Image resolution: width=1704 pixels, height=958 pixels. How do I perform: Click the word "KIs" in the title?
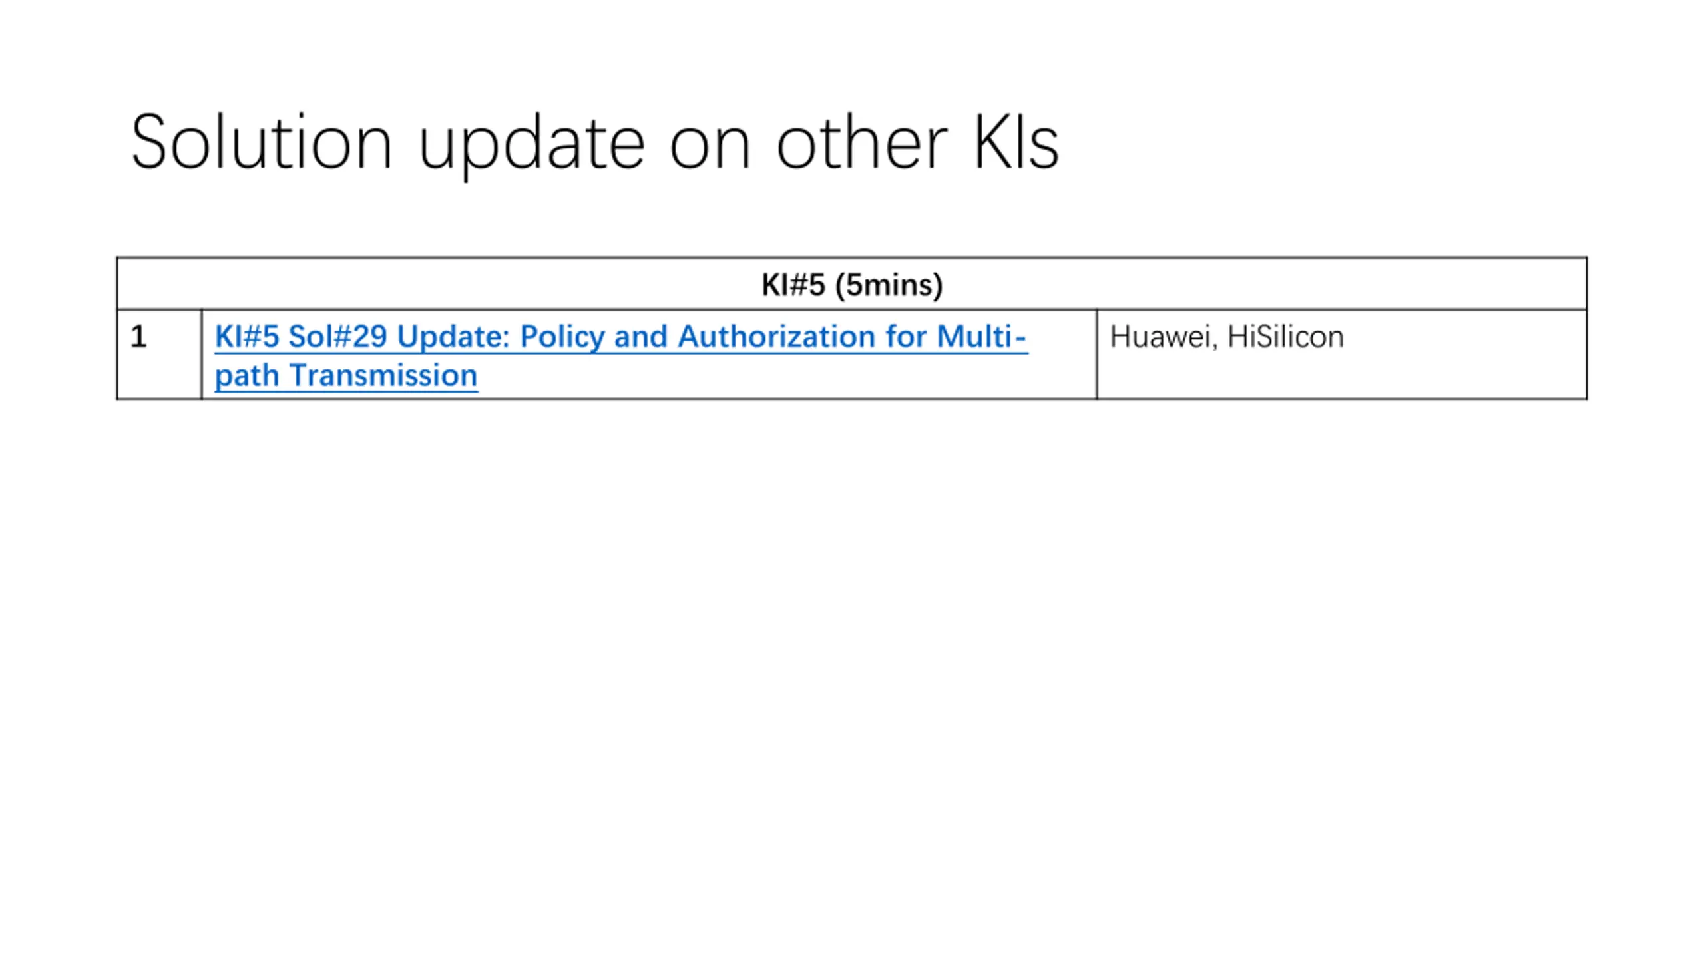tap(1016, 142)
